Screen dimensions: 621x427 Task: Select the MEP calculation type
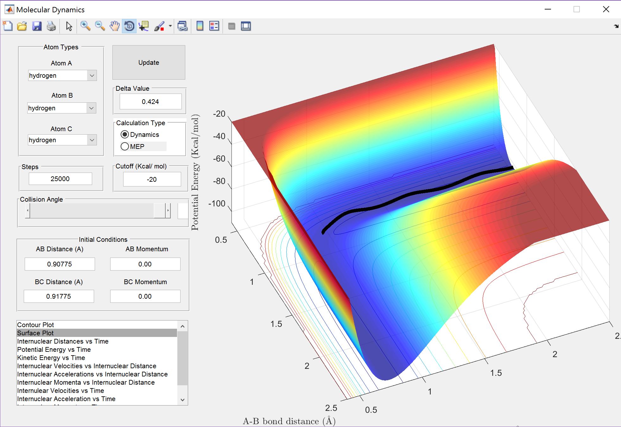(125, 146)
